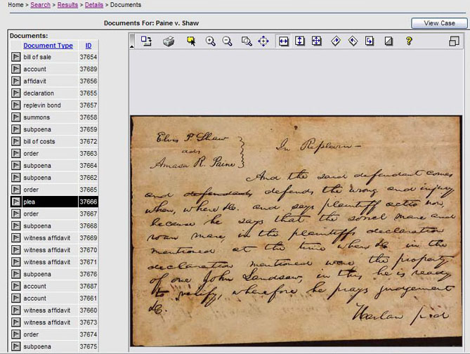Sort by the Document Type column header
Image resolution: width=470 pixels, height=354 pixels.
click(x=48, y=46)
